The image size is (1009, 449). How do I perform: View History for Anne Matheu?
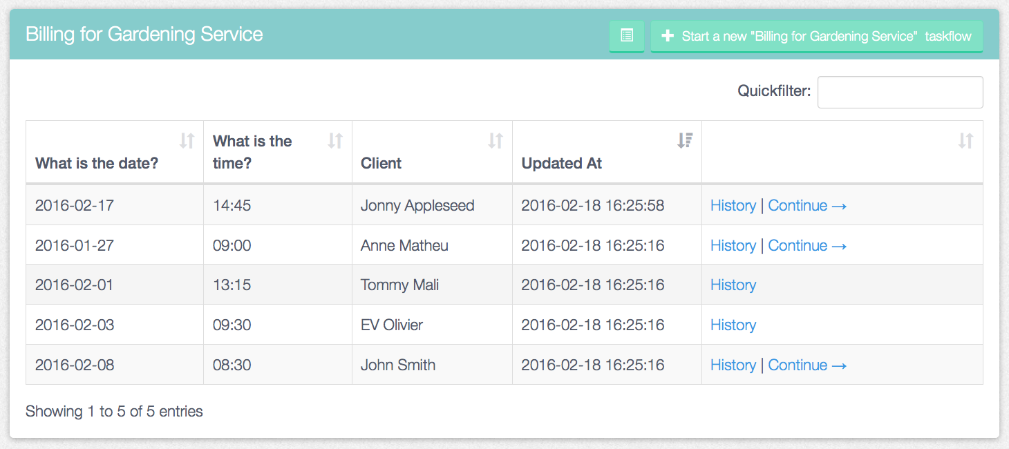click(x=733, y=246)
